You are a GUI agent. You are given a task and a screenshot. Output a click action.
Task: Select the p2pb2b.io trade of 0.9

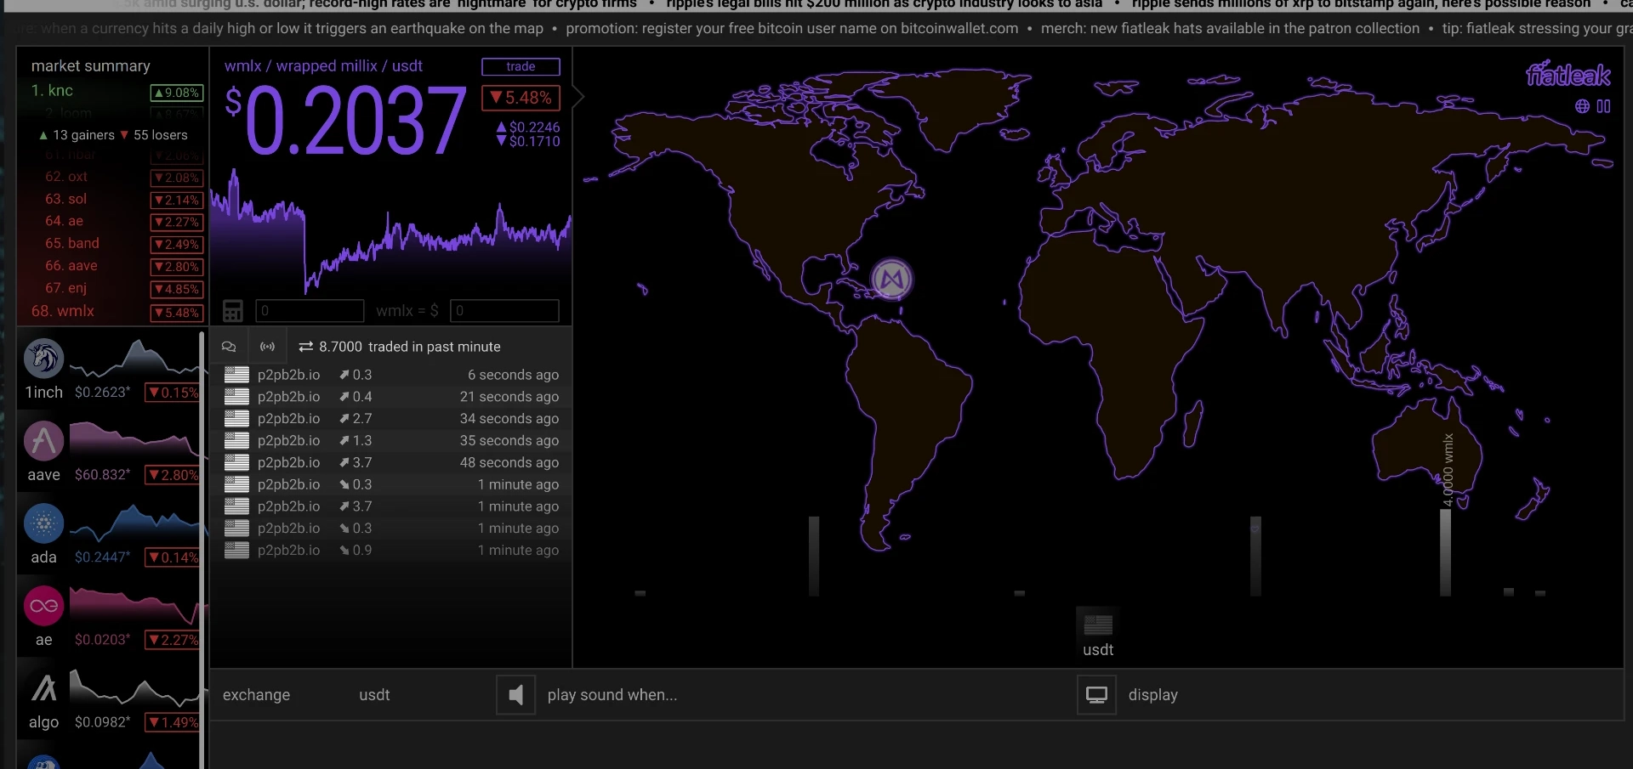pyautogui.click(x=391, y=551)
